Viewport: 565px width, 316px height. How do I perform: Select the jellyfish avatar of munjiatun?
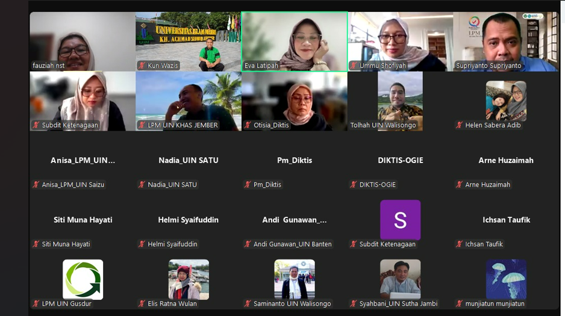[506, 279]
